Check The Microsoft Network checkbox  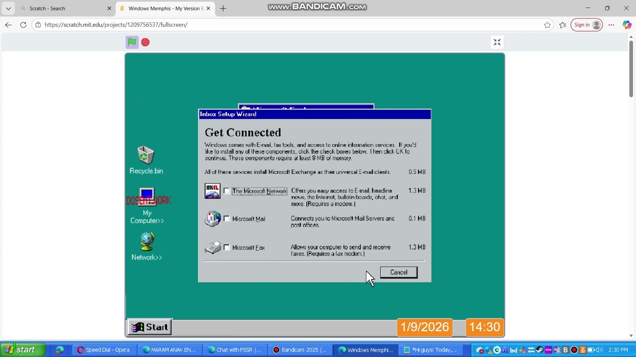227,191
